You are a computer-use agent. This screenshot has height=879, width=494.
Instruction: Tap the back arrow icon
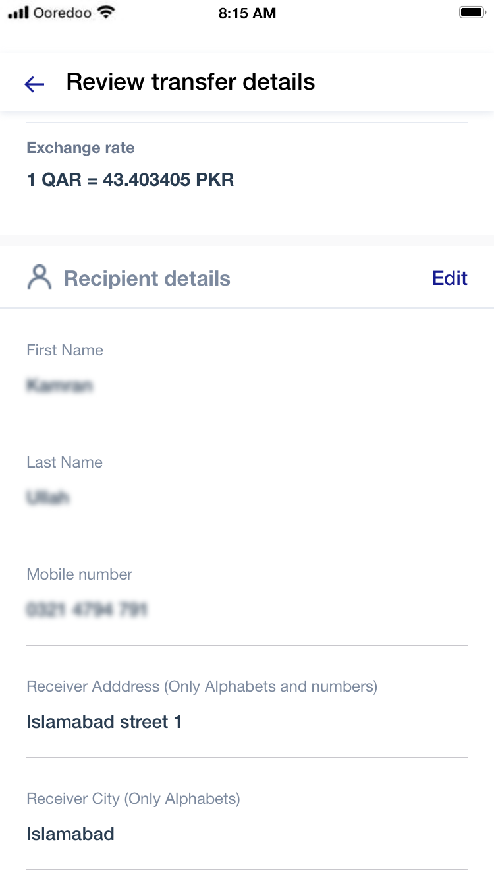click(x=34, y=84)
